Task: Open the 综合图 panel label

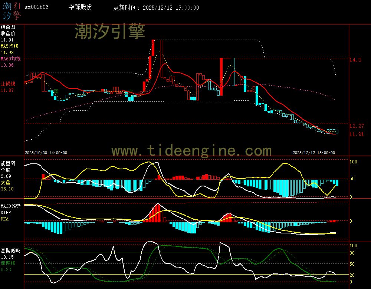Action: tap(8, 27)
